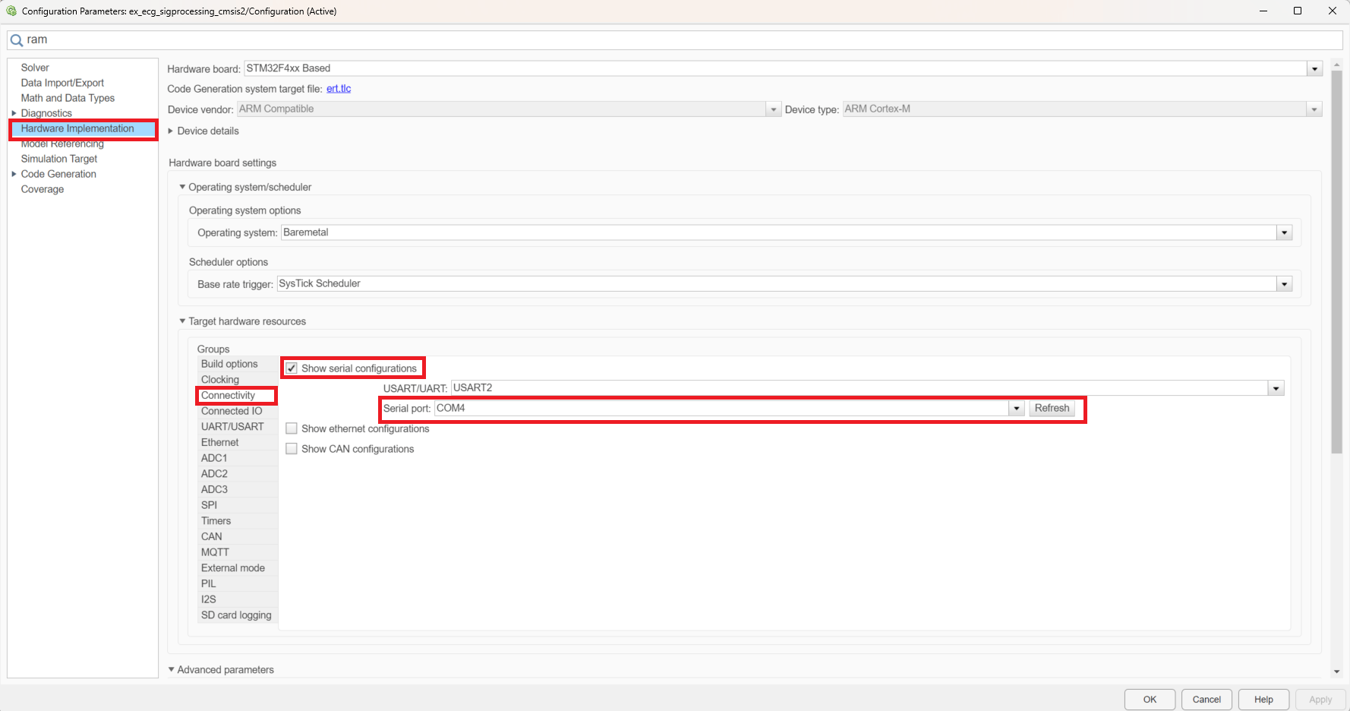The width and height of the screenshot is (1350, 711).
Task: Open the Solver settings pane
Action: [35, 68]
